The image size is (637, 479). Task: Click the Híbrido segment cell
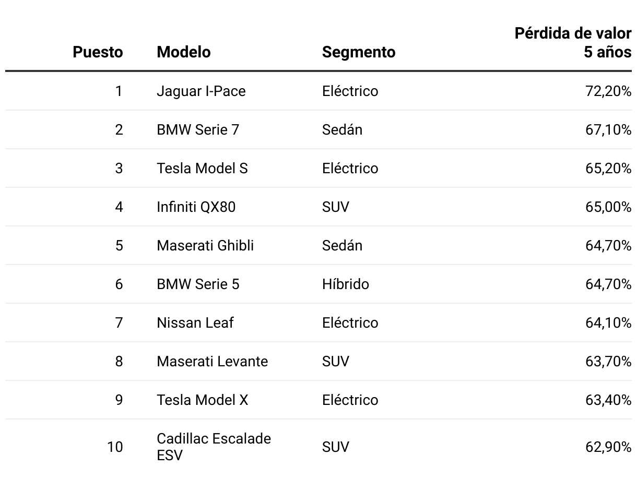[346, 284]
